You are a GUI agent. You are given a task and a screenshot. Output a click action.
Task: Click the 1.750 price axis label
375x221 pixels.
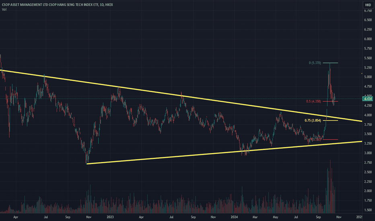[368, 201]
